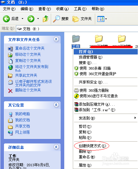
Task: Select the gray 工作 folder icon
Action: [76, 38]
